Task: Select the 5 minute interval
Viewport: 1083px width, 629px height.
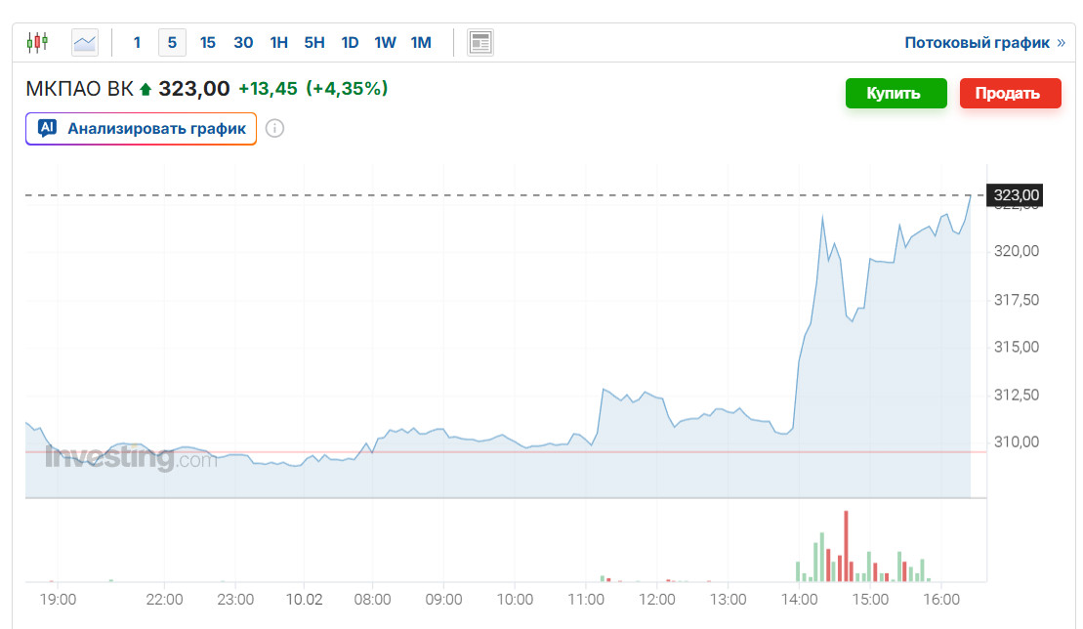Action: point(172,42)
